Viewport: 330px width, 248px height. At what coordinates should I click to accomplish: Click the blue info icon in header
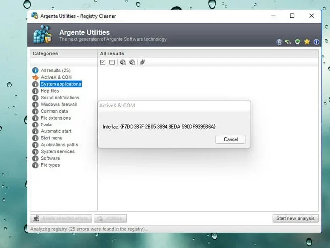pyautogui.click(x=316, y=42)
